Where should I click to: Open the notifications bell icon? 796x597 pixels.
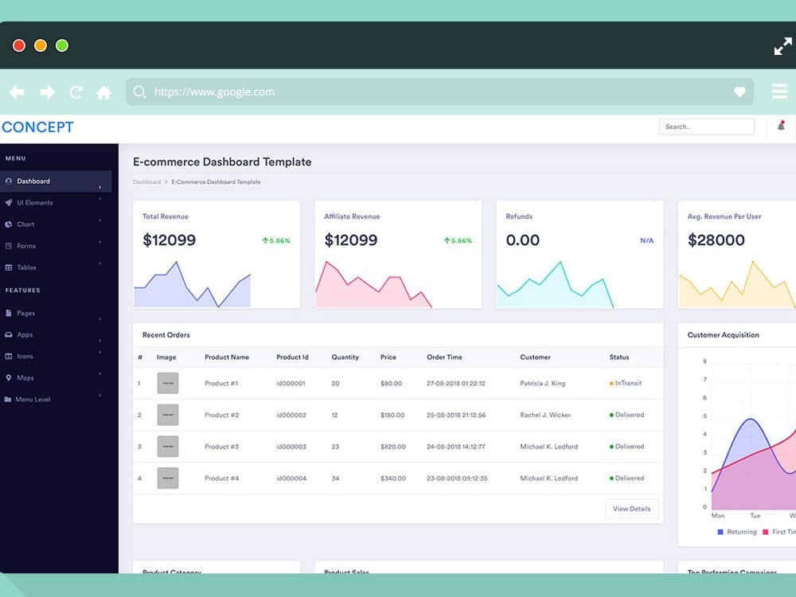[781, 127]
